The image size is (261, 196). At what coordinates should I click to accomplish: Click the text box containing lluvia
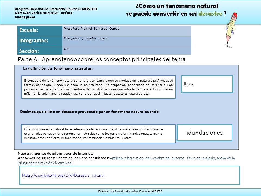coord(207,84)
